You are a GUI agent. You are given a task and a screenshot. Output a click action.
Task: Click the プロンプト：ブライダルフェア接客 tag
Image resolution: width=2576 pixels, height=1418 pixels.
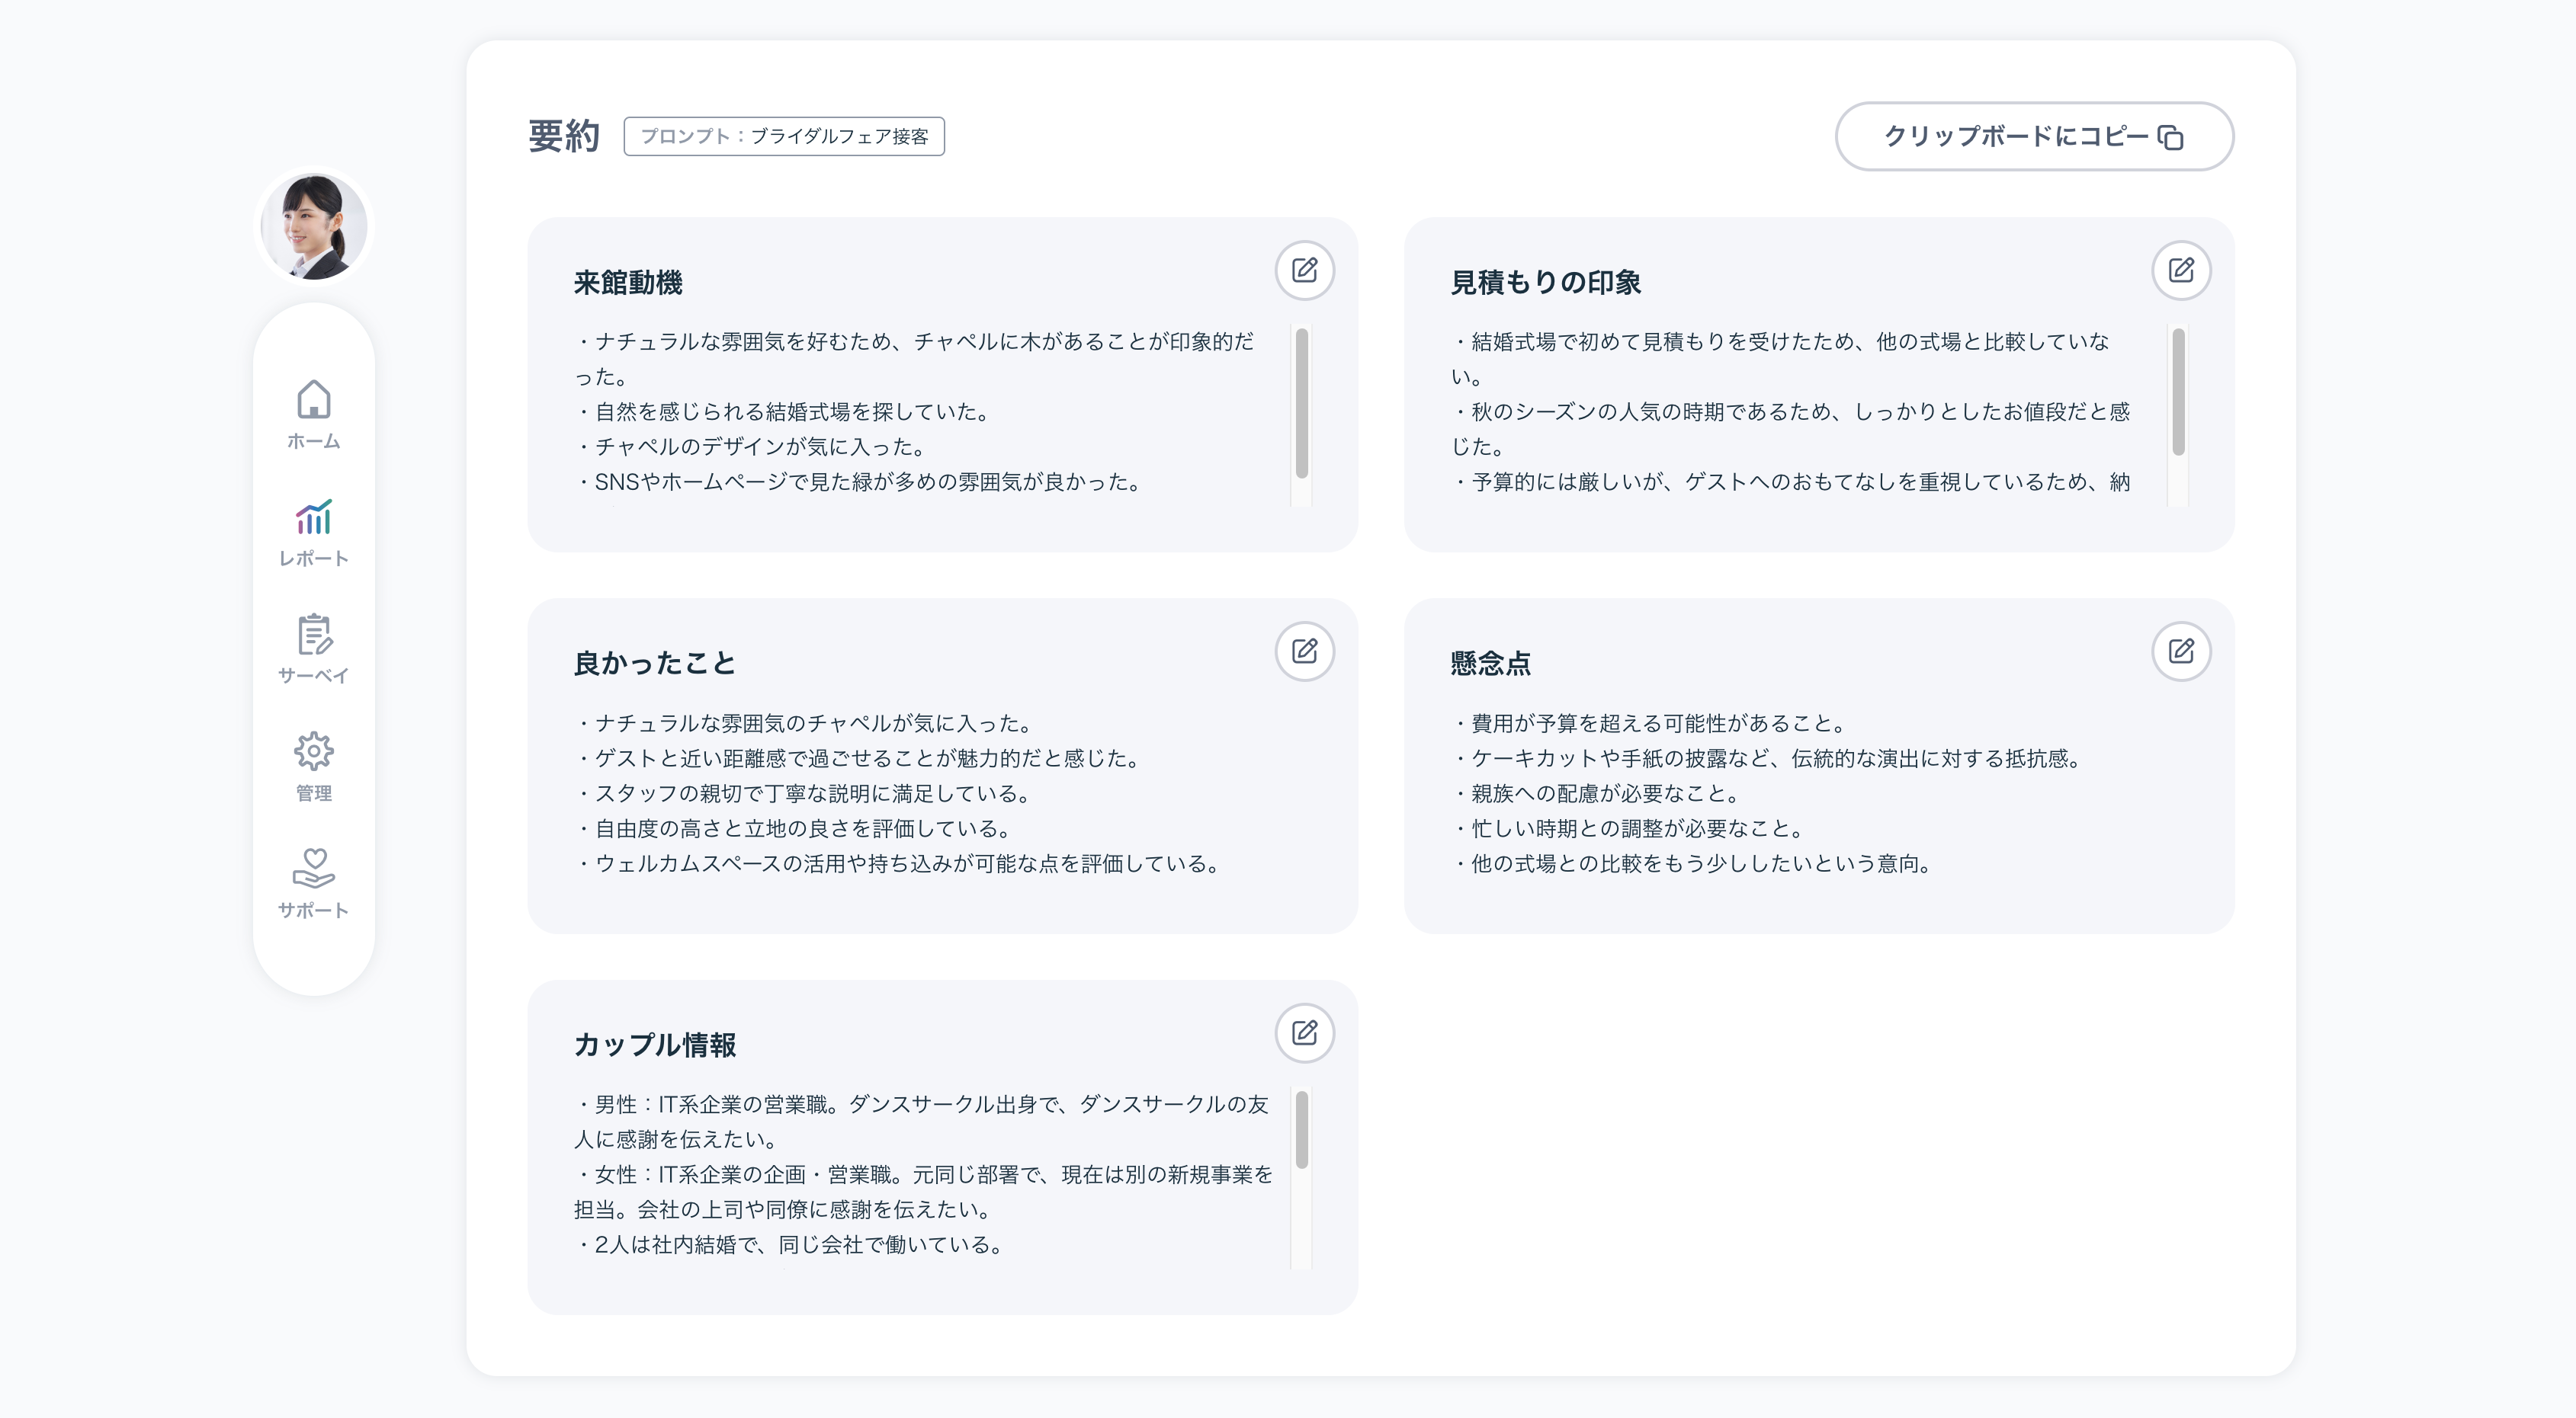click(x=783, y=136)
